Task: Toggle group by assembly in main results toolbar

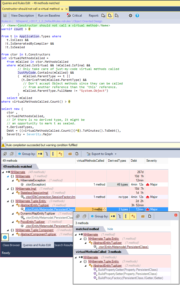Action: (40, 154)
